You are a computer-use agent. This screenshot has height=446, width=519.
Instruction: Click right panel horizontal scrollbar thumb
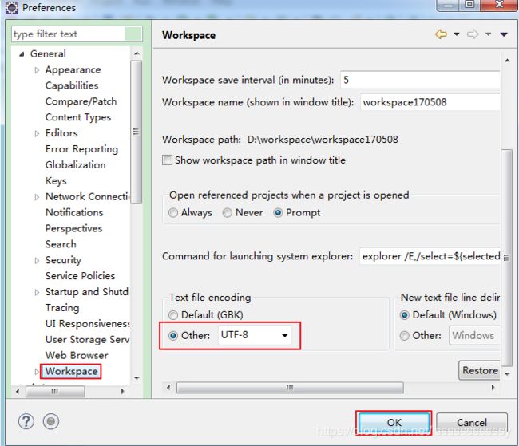tap(290, 388)
